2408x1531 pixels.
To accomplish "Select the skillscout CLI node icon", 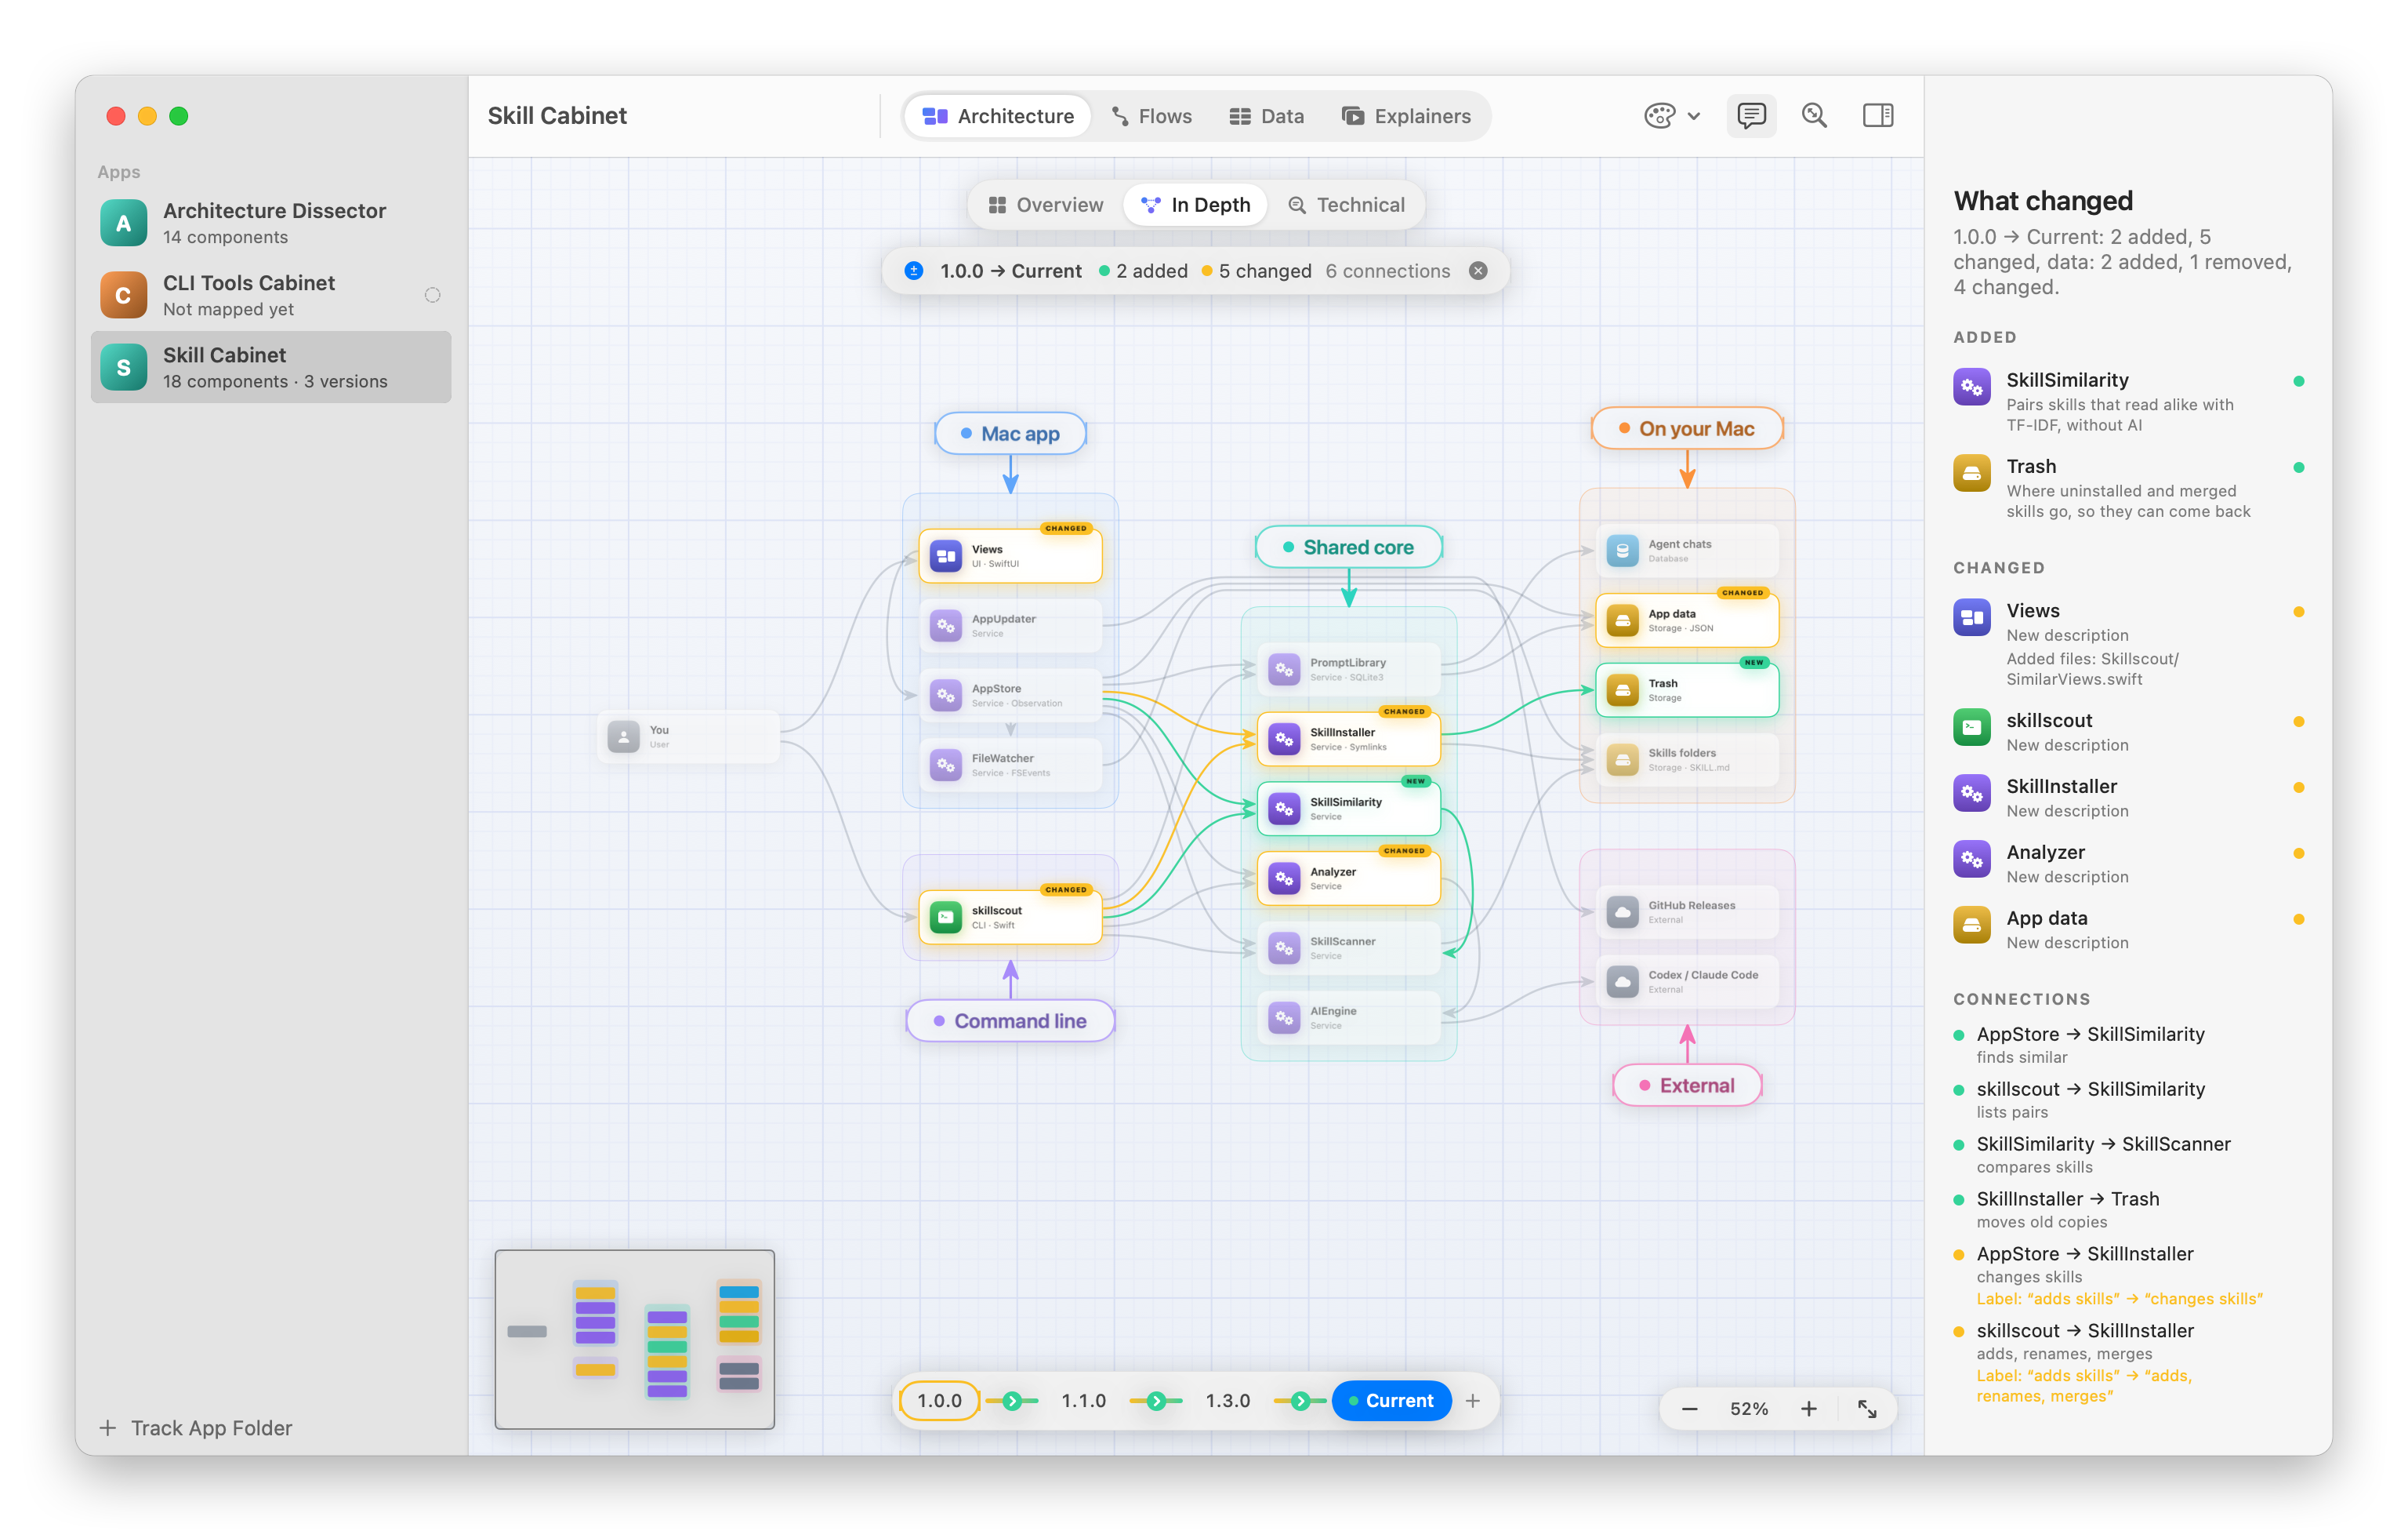I will (945, 917).
